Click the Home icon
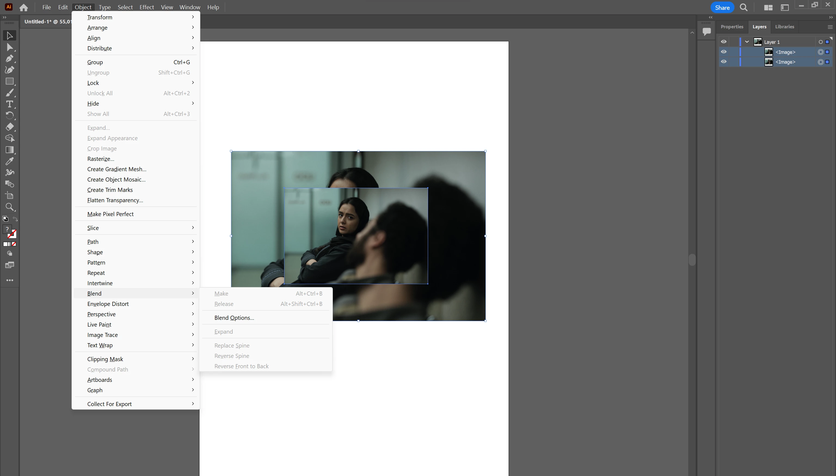This screenshot has height=476, width=836. [23, 7]
